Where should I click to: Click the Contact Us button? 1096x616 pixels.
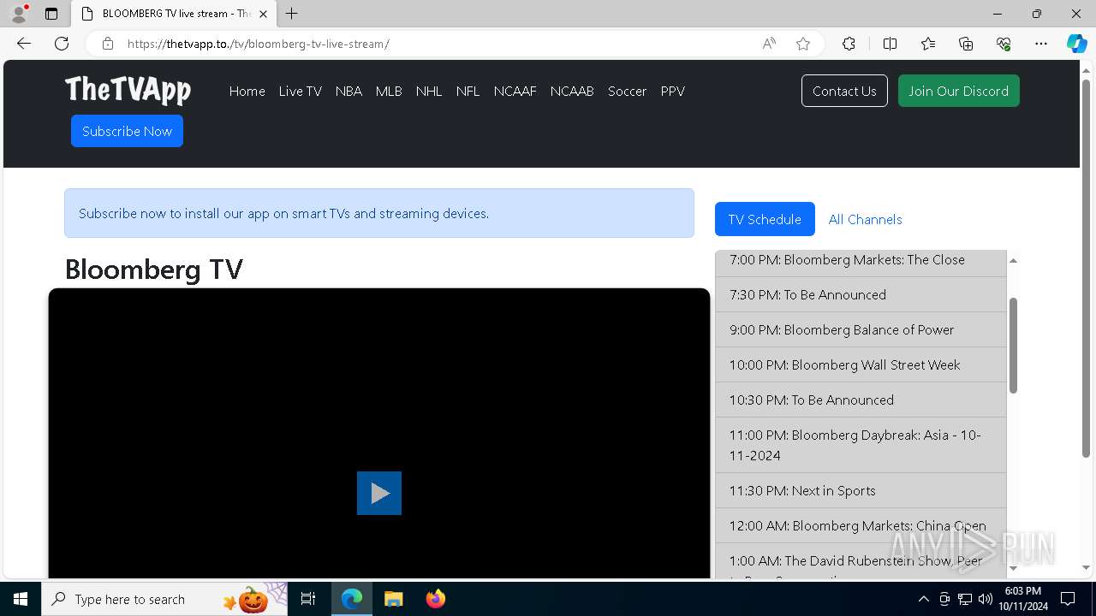[844, 91]
